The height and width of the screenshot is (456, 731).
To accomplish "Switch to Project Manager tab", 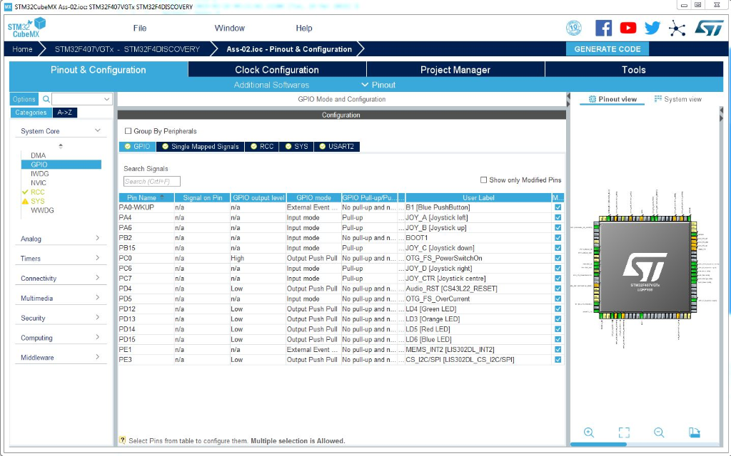I will tap(455, 70).
